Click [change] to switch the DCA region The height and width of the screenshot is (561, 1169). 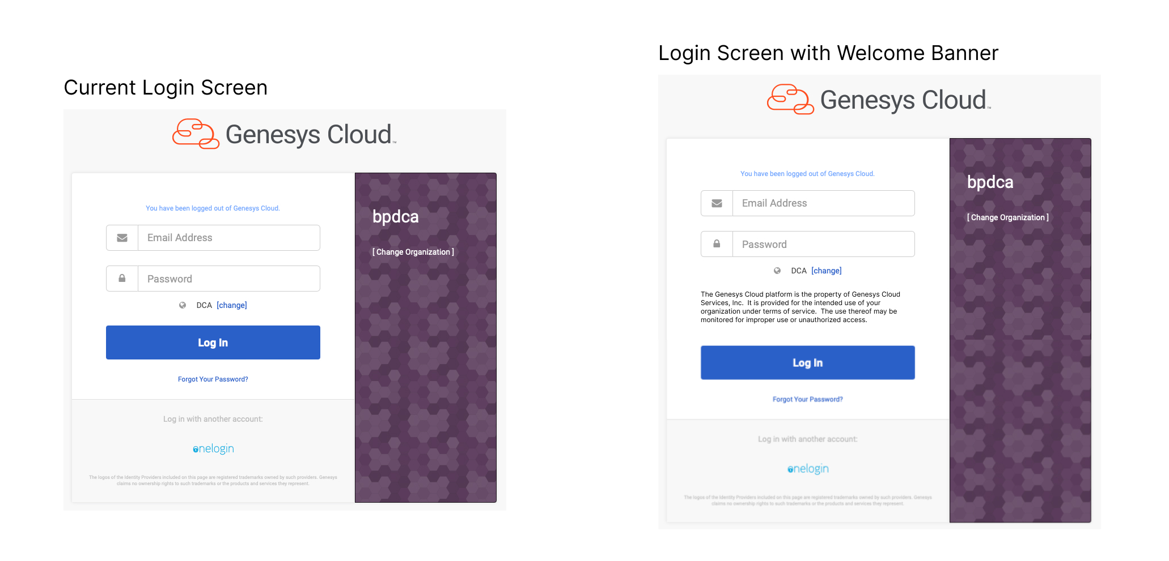coord(232,305)
